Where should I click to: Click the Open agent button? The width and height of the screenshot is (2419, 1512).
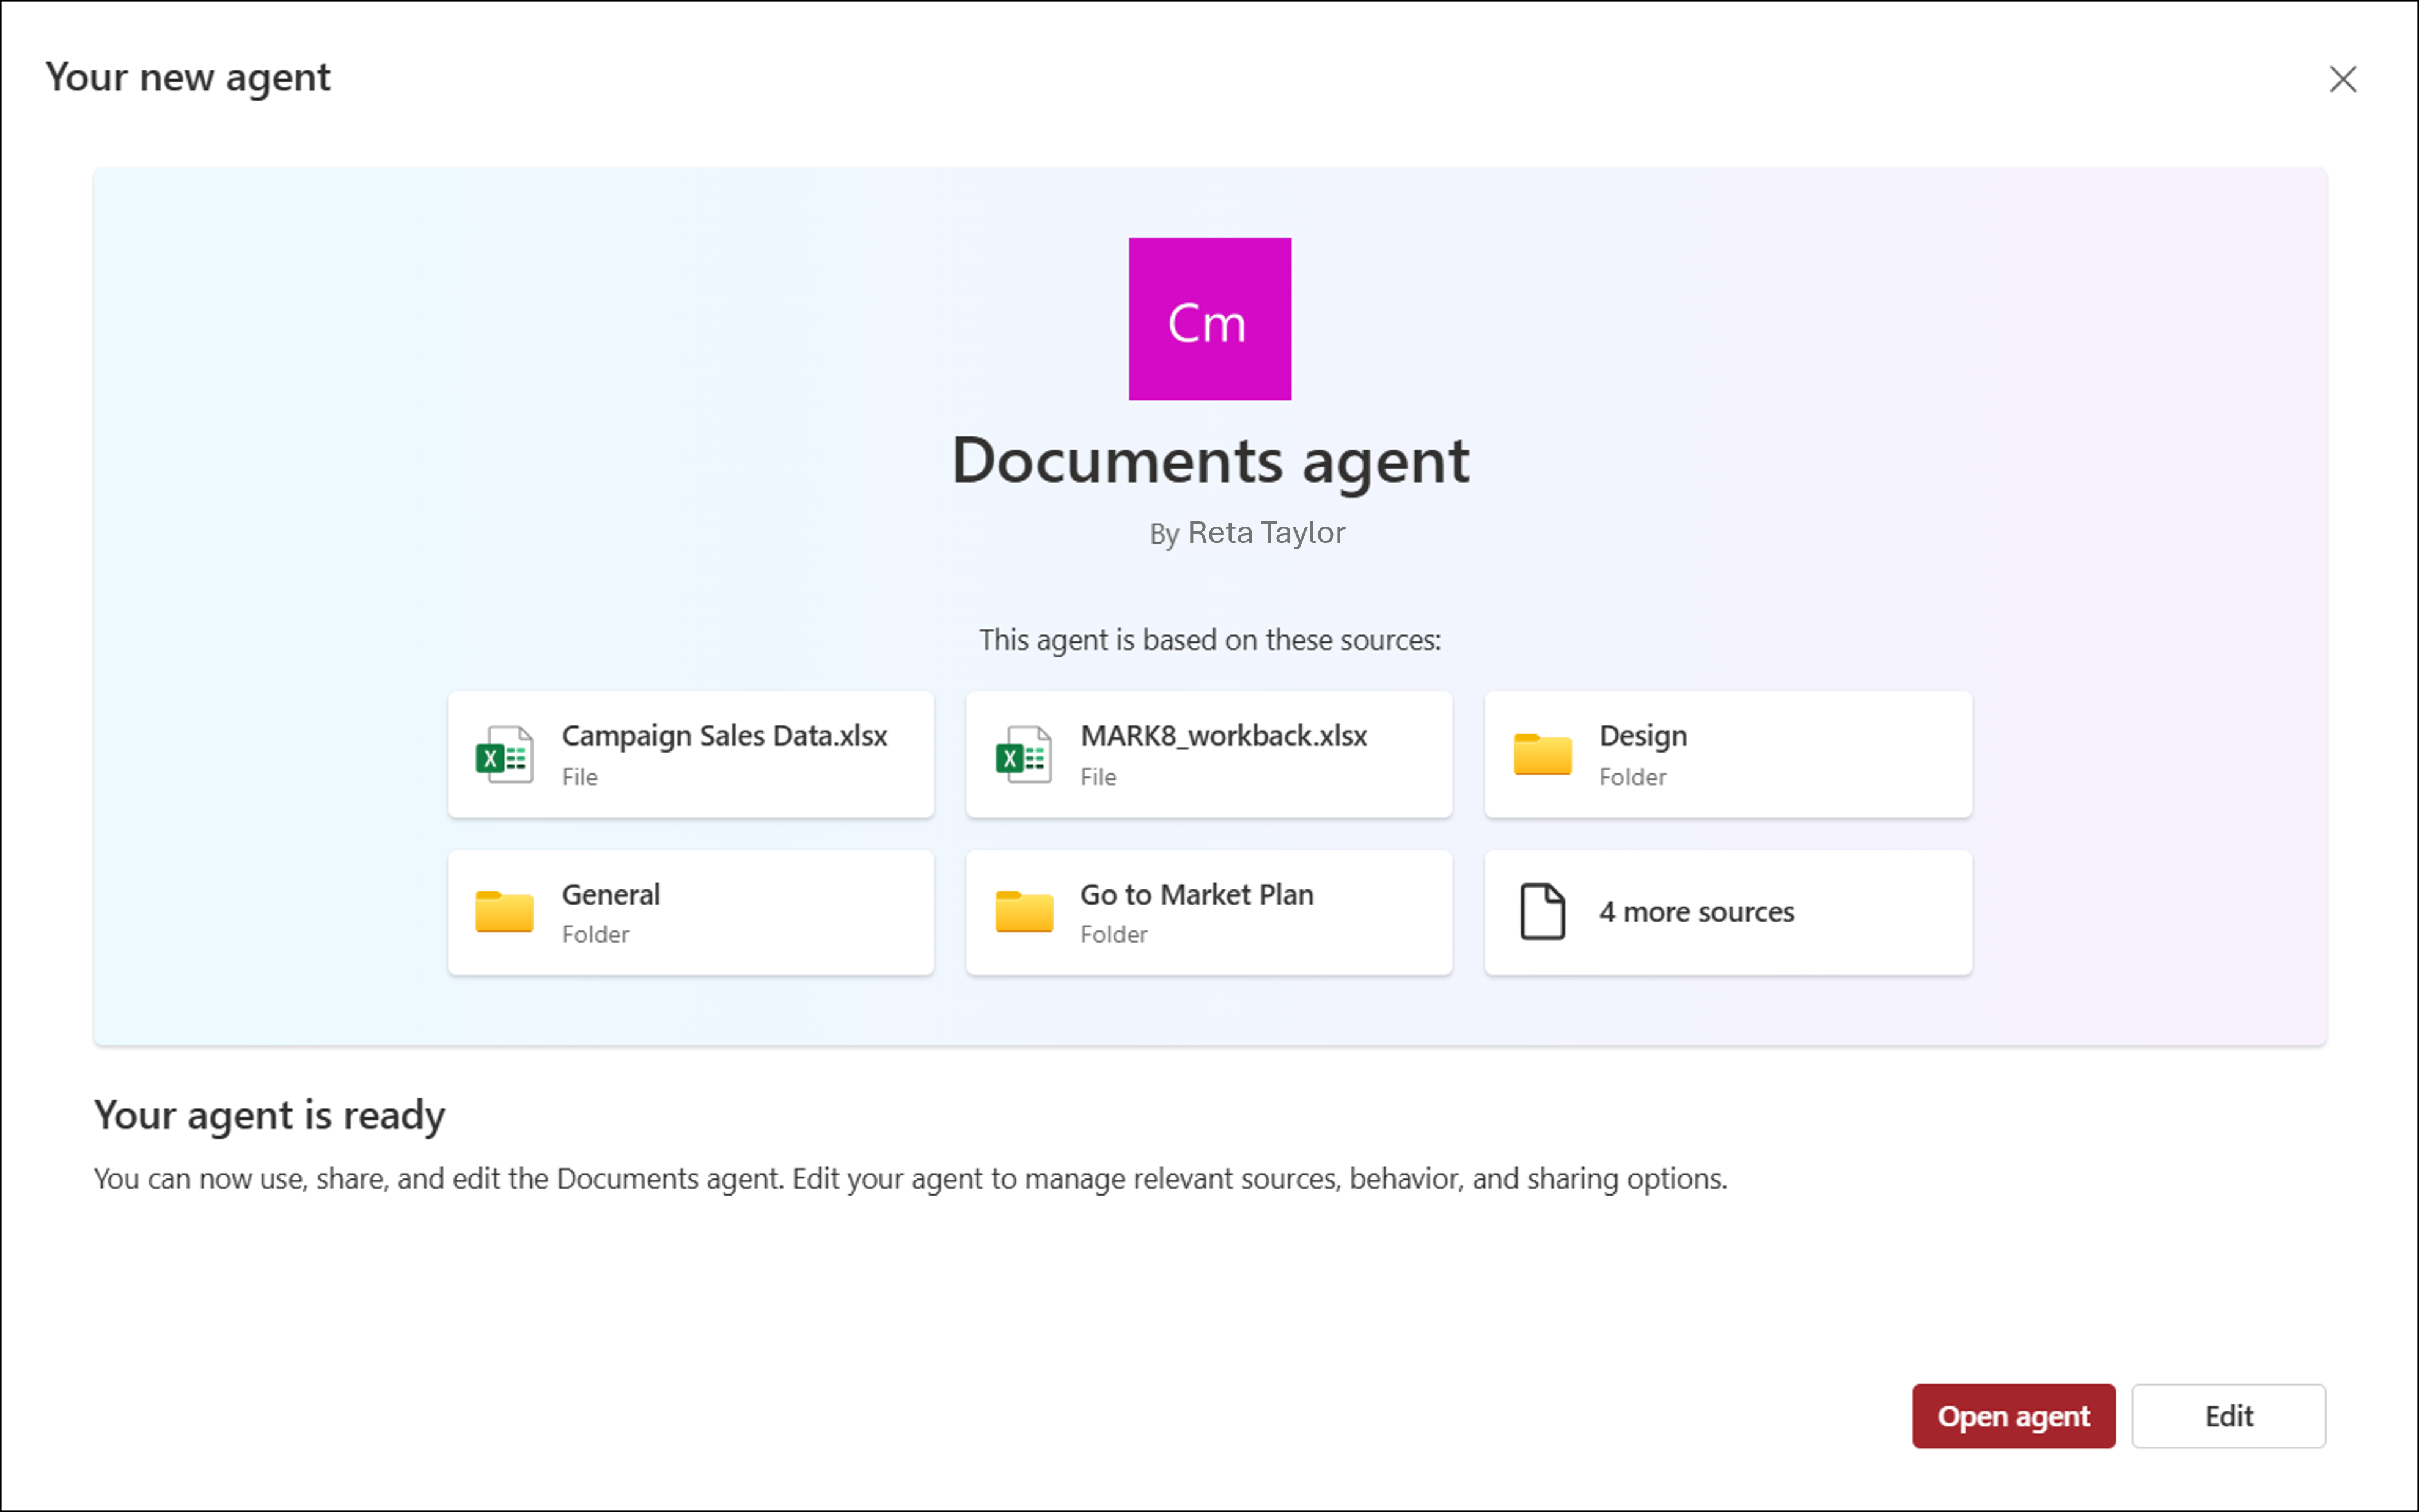[x=2014, y=1416]
